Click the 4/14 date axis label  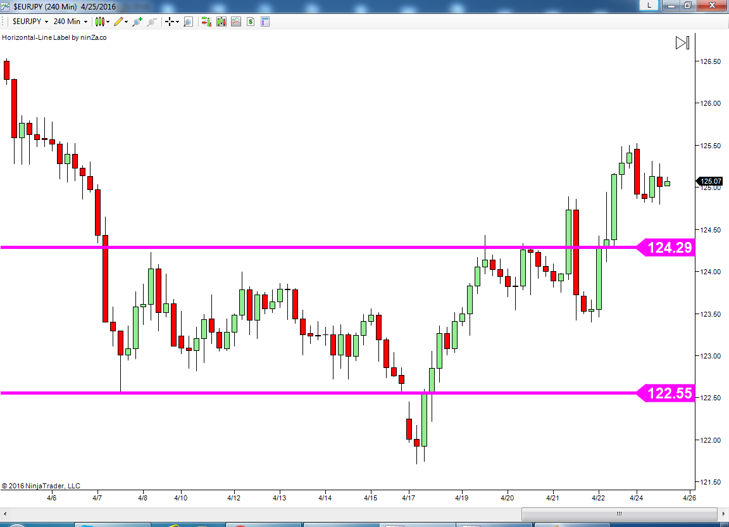pos(325,498)
